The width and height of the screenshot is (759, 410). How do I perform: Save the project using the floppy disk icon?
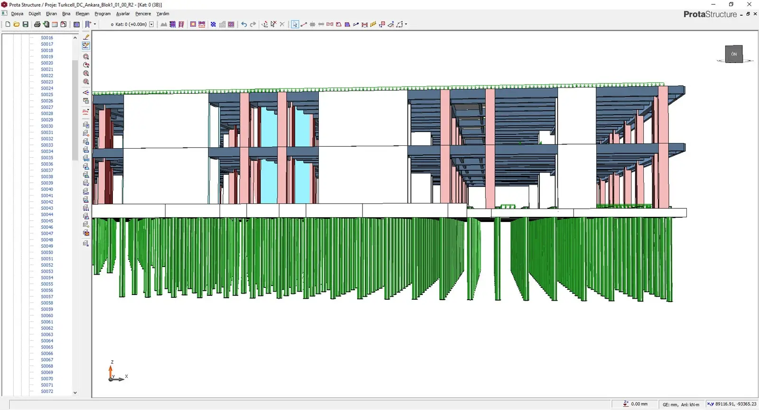pos(26,24)
